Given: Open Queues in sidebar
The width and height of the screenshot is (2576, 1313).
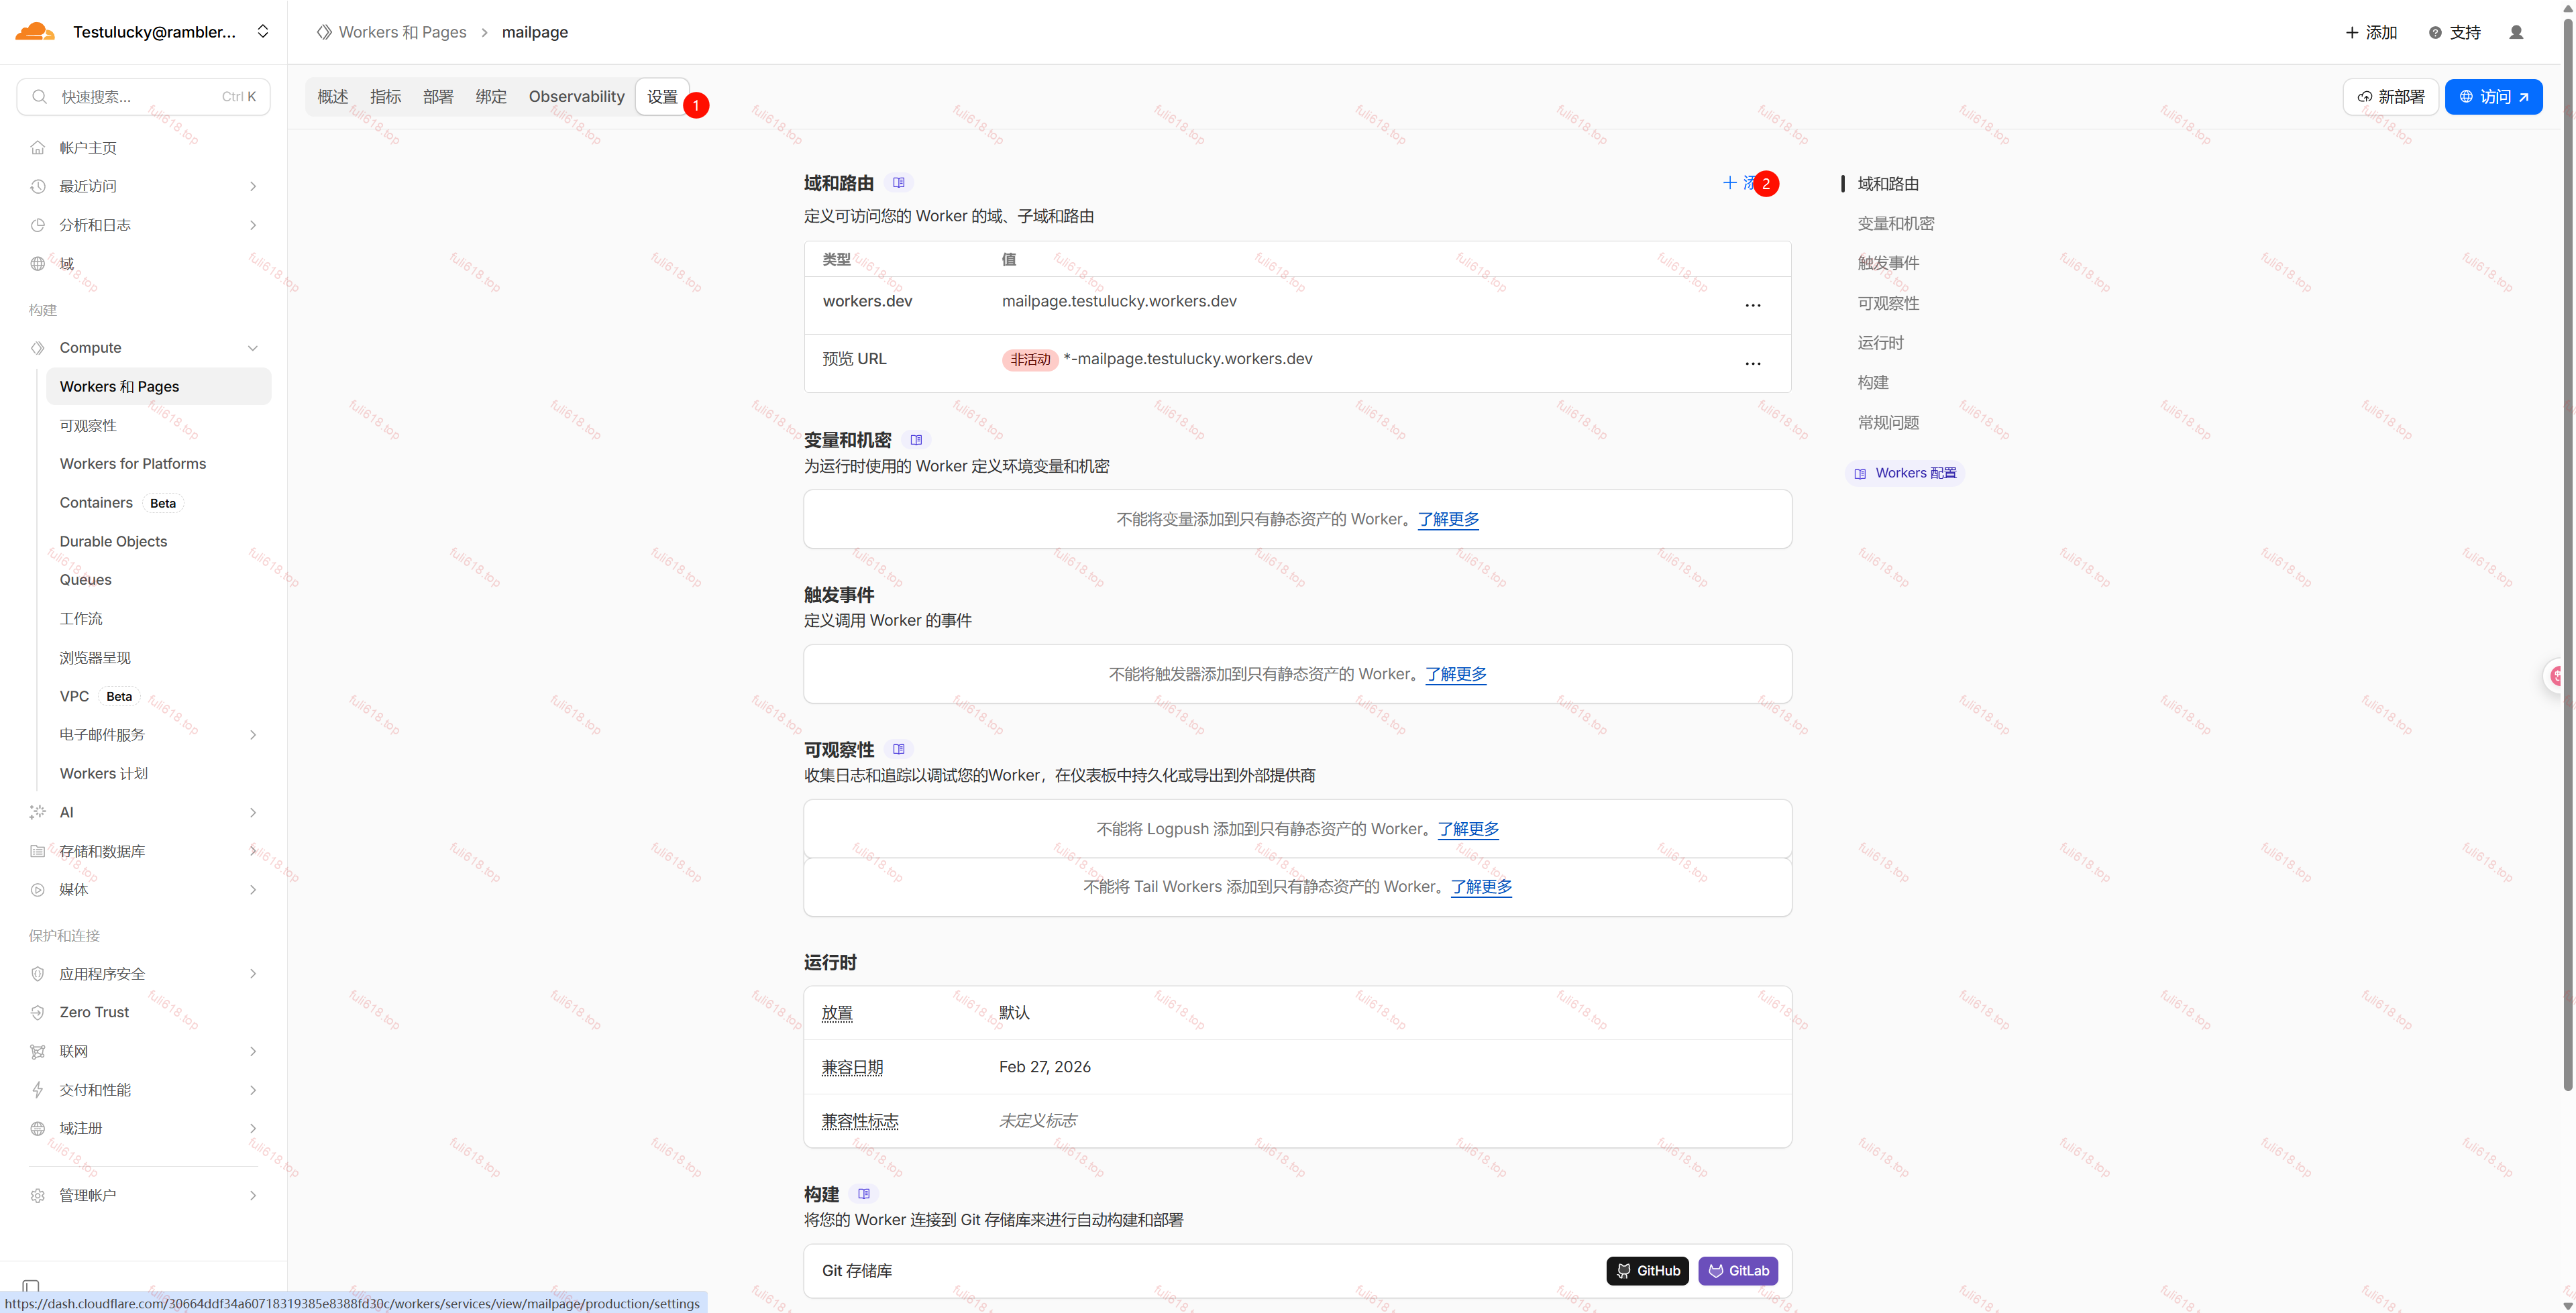Looking at the screenshot, I should click(x=85, y=579).
